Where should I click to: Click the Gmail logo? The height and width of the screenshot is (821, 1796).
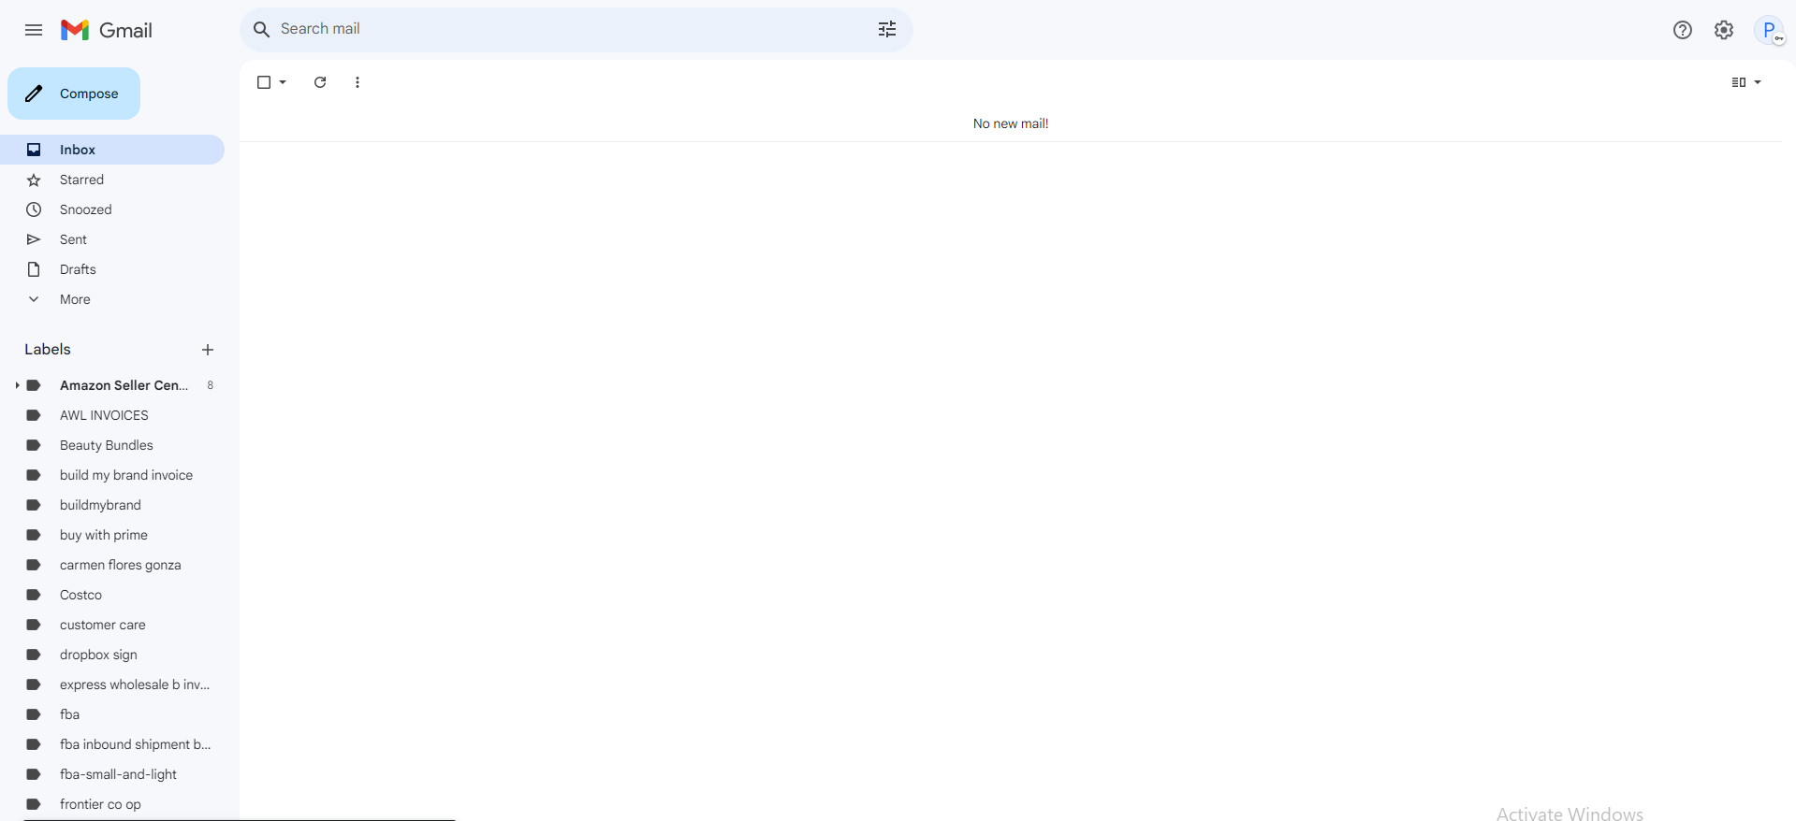click(x=107, y=30)
